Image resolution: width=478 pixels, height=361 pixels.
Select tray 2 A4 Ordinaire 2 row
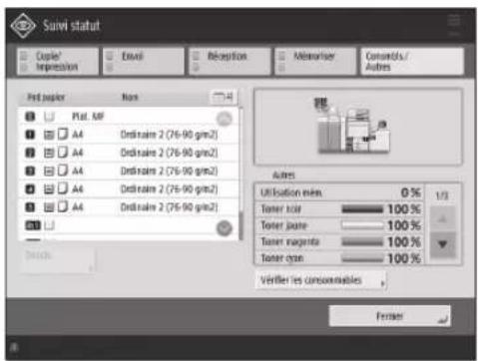pyautogui.click(x=129, y=153)
